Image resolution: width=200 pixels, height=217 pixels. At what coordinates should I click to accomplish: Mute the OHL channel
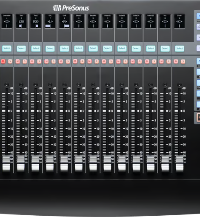click(x=46, y=61)
